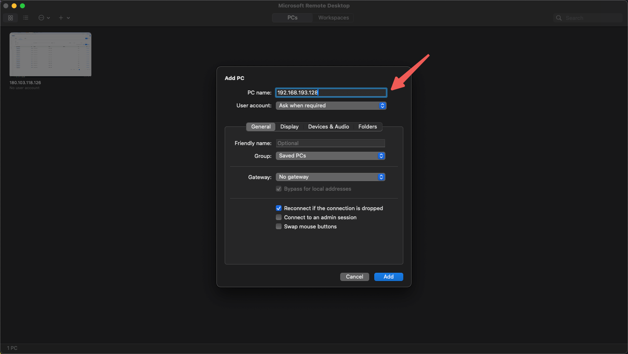This screenshot has height=354, width=628.
Task: Focus the Search field
Action: pos(588,18)
